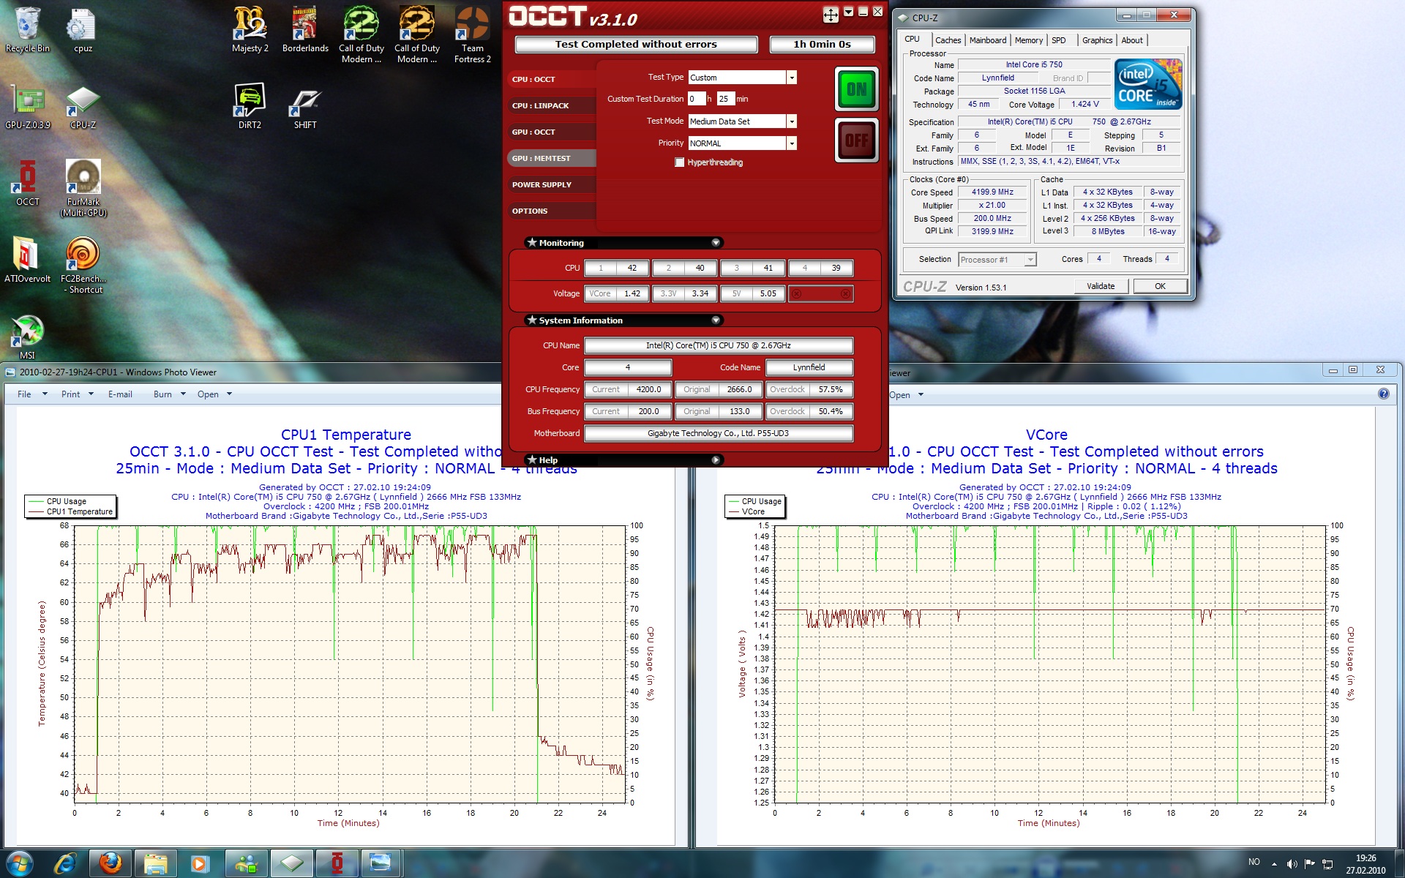Collapse the Monitoring section
This screenshot has height=878, width=1405.
pyautogui.click(x=716, y=243)
